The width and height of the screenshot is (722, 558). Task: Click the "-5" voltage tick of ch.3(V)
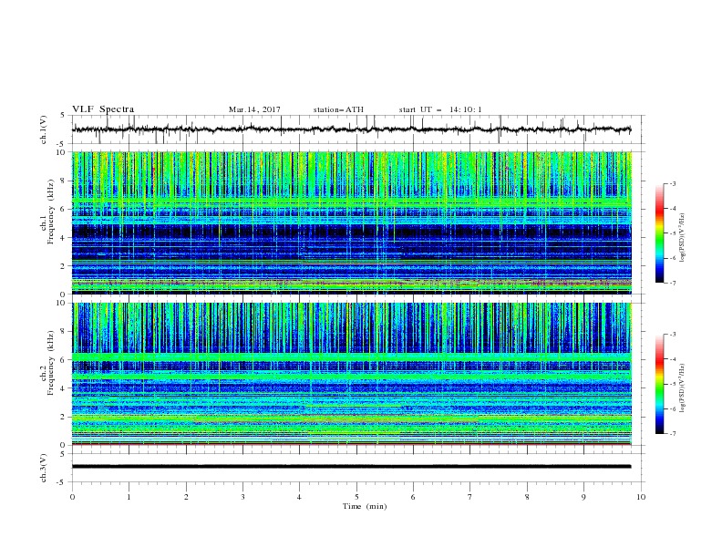click(x=62, y=482)
